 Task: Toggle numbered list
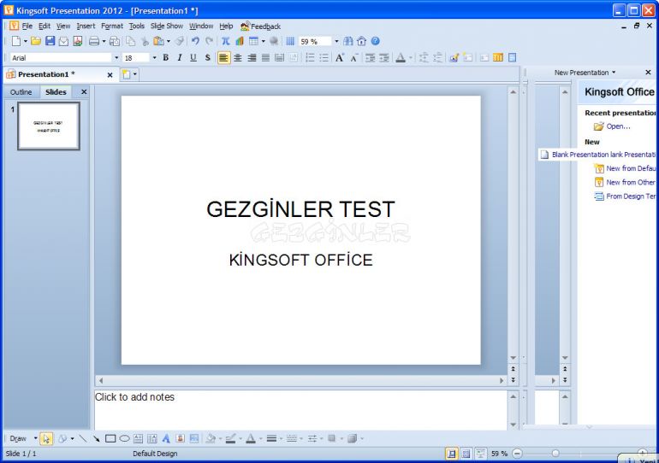pyautogui.click(x=310, y=58)
